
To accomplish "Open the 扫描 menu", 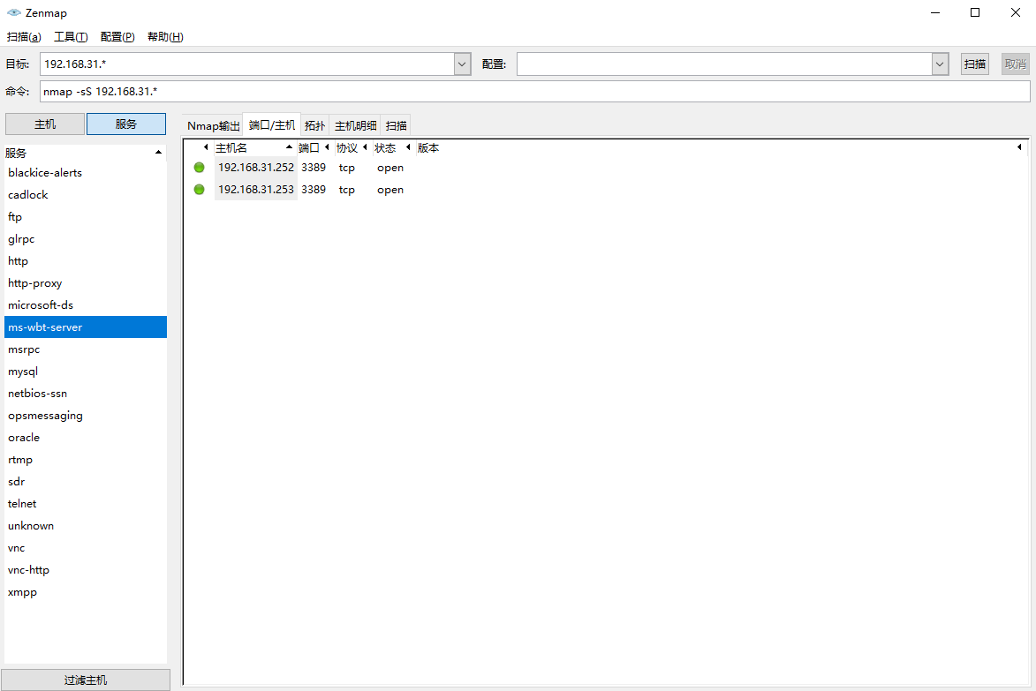I will (24, 37).
